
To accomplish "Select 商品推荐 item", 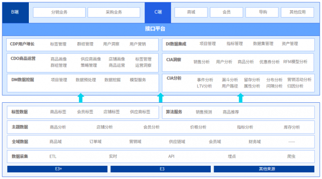I will click(231, 112).
